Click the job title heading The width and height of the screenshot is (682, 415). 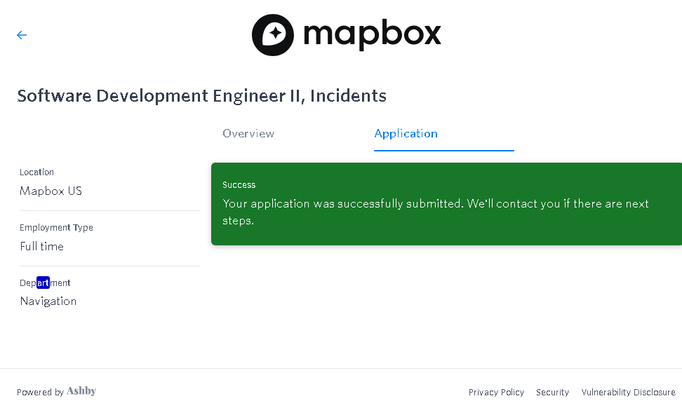click(x=201, y=95)
